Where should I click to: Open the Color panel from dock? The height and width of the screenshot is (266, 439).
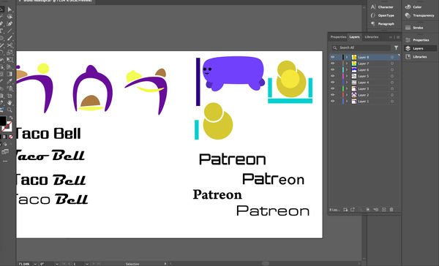413,7
